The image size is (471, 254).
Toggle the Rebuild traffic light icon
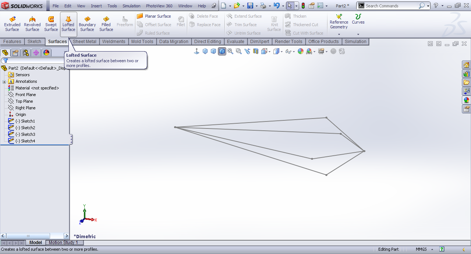[303, 6]
